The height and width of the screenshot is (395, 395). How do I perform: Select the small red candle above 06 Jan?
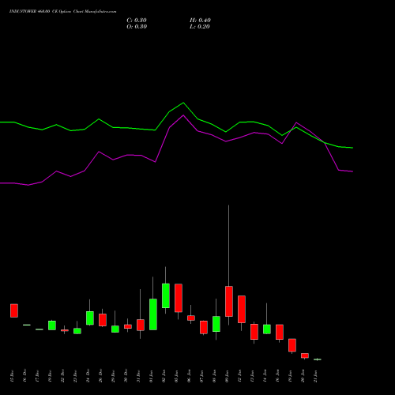click(x=191, y=318)
